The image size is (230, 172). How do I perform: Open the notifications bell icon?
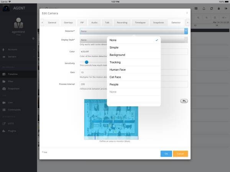click(x=204, y=8)
